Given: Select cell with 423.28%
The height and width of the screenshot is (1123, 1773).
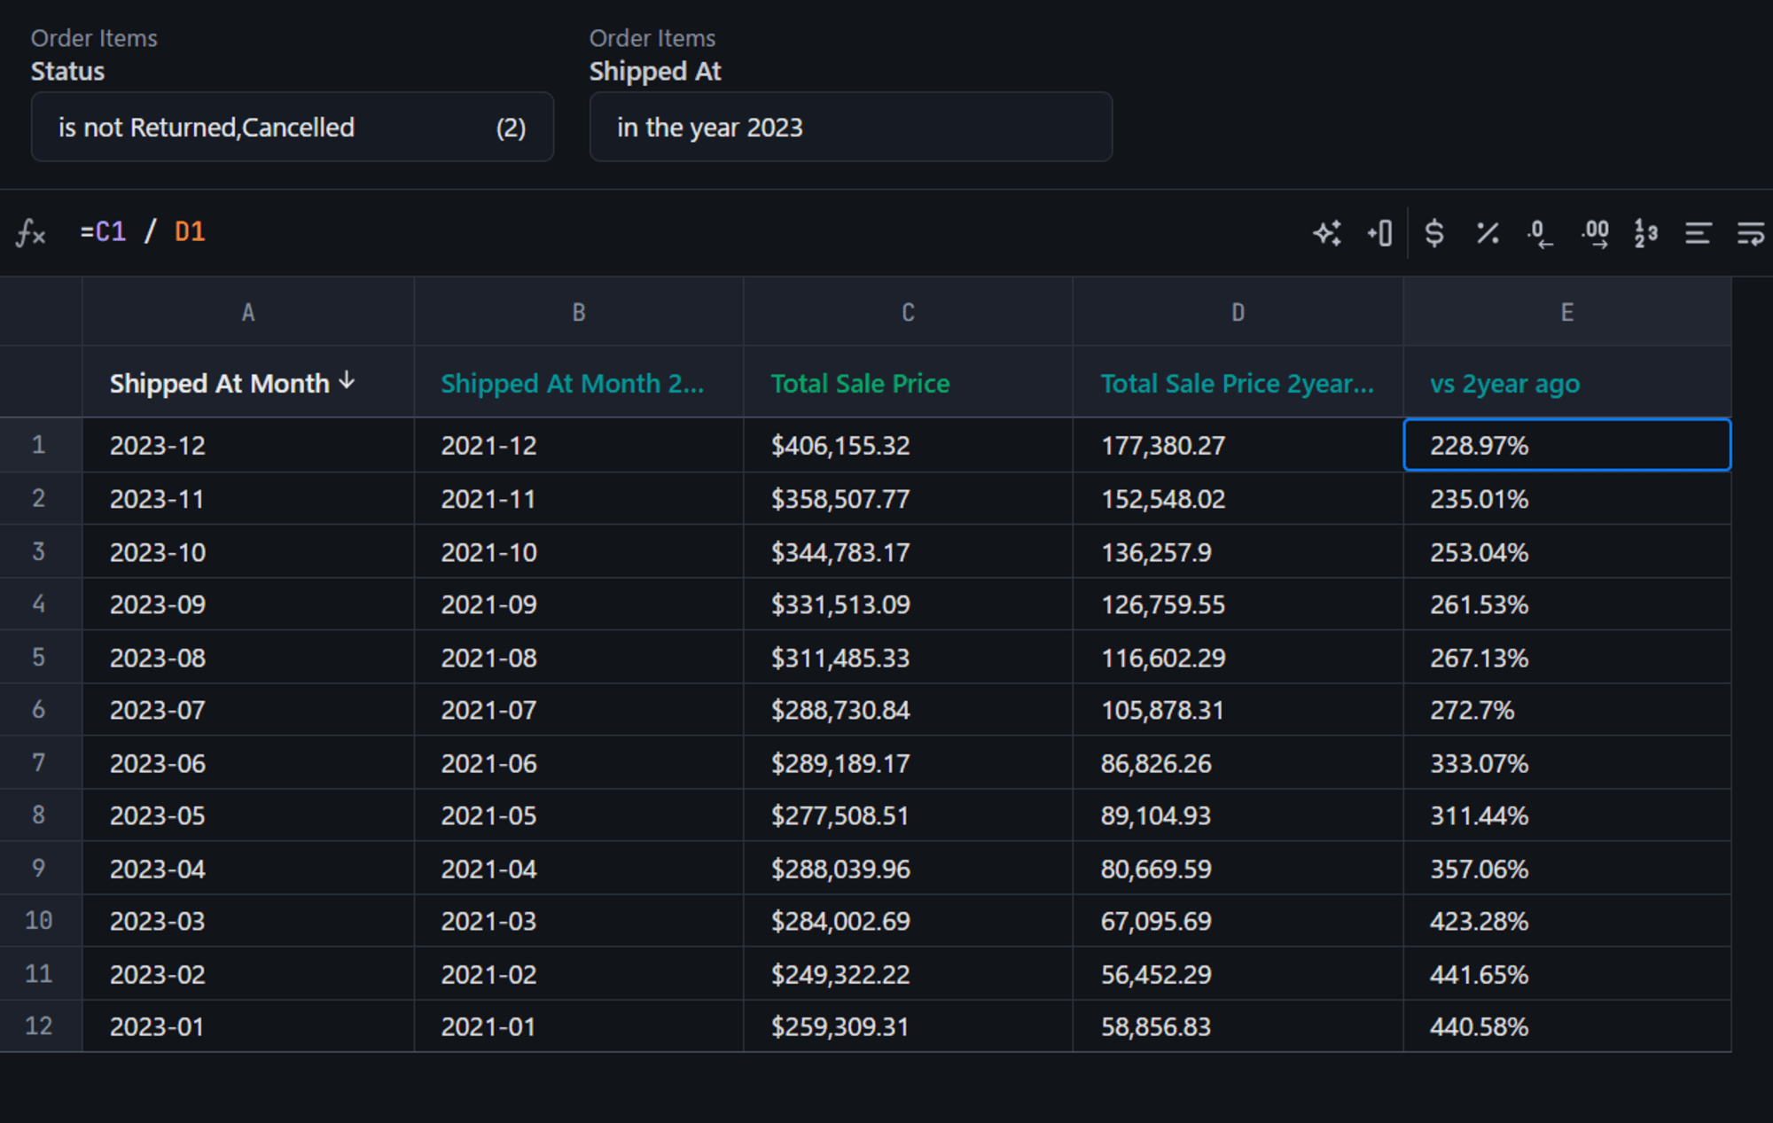Looking at the screenshot, I should (1567, 921).
